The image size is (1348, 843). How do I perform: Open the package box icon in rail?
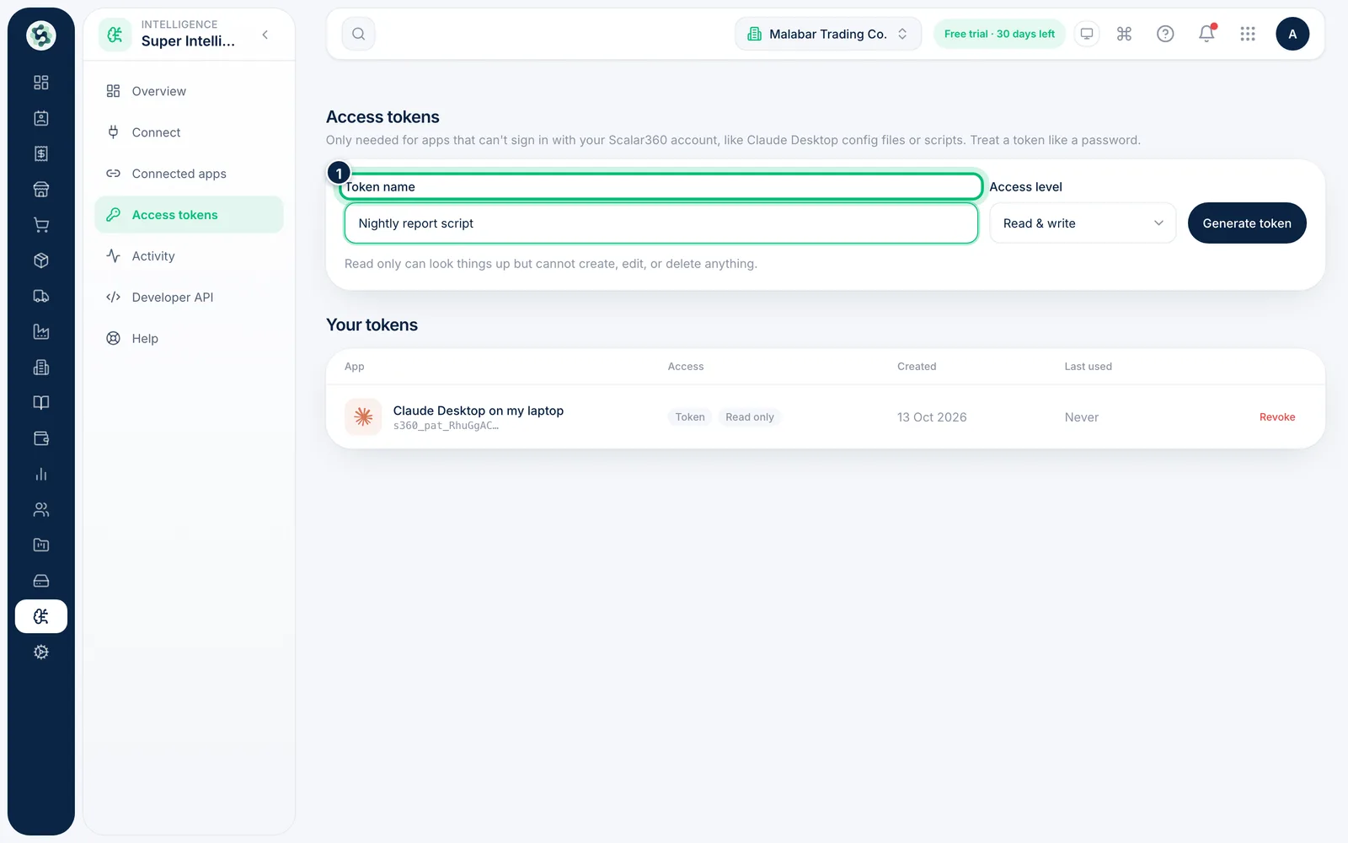40,260
